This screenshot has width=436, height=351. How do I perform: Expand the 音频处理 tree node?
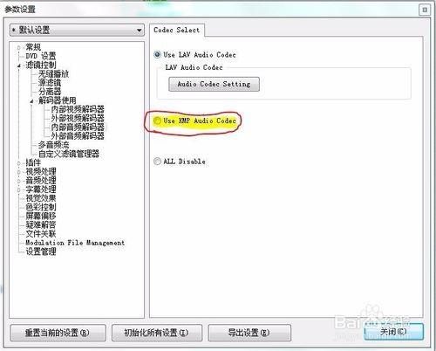19,181
